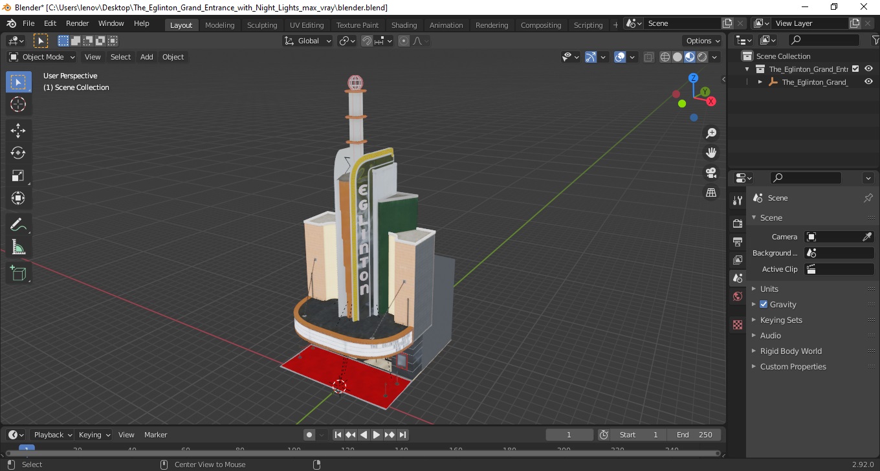This screenshot has width=880, height=471.
Task: Switch to solid viewport shading
Action: click(677, 57)
